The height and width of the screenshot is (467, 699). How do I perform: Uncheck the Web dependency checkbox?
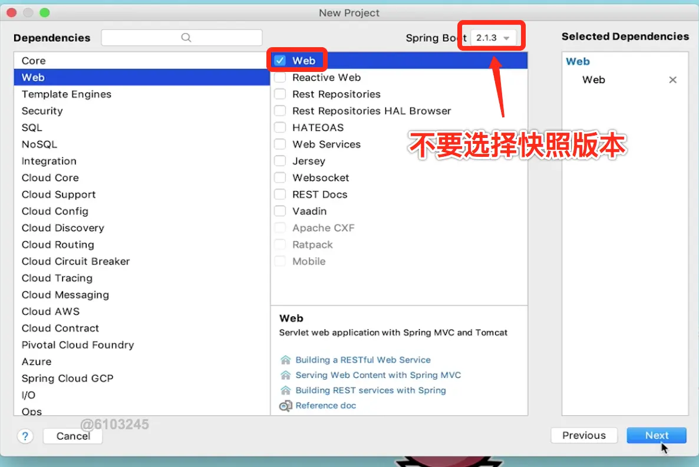click(280, 60)
